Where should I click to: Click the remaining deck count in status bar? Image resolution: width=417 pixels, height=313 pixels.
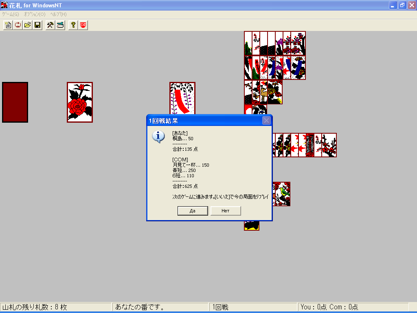[x=55, y=307]
